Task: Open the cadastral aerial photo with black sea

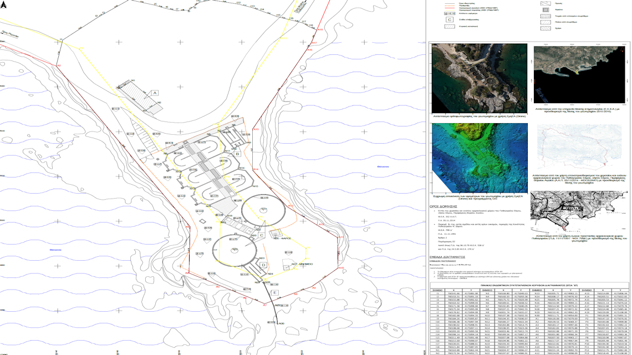Action: (x=579, y=75)
